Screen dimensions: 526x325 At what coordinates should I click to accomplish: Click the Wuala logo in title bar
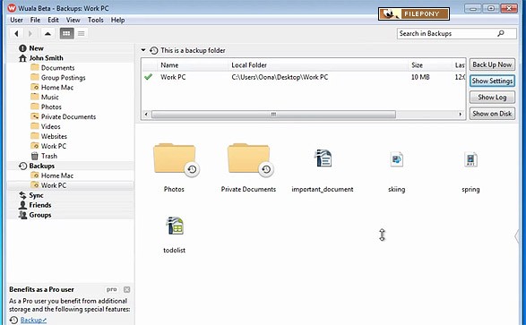coord(12,8)
